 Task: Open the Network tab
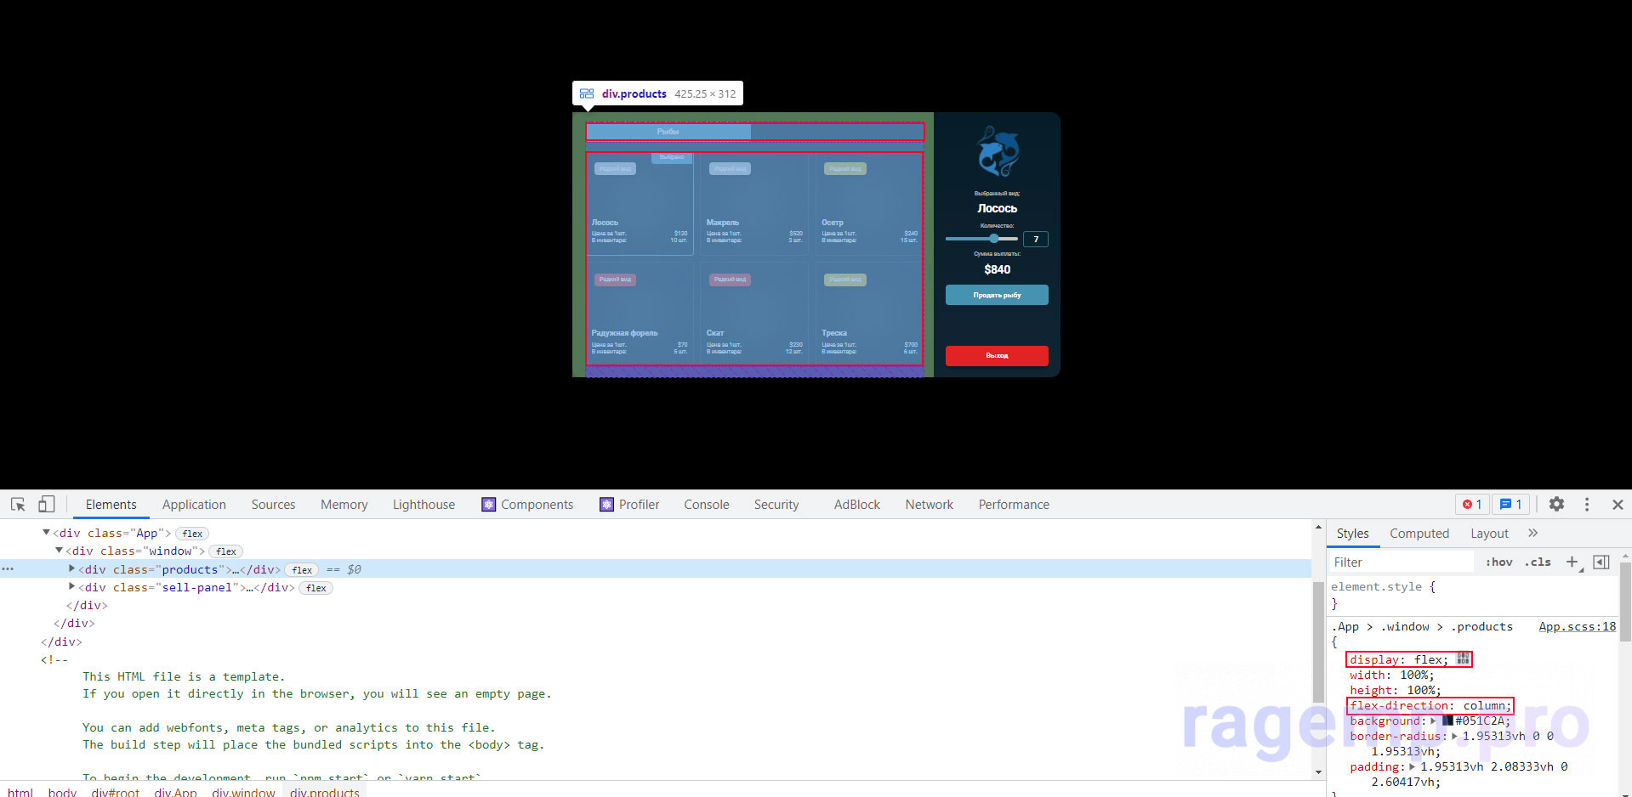coord(929,504)
